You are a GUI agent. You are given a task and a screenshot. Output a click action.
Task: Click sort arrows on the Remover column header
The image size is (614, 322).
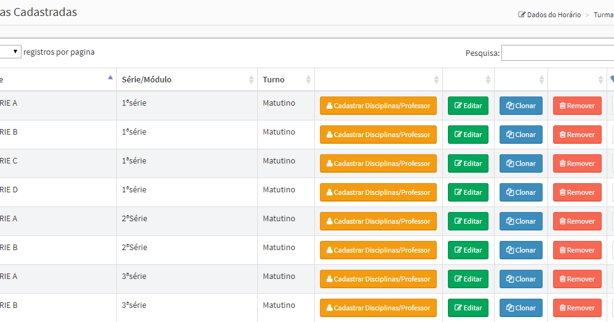[x=601, y=80]
